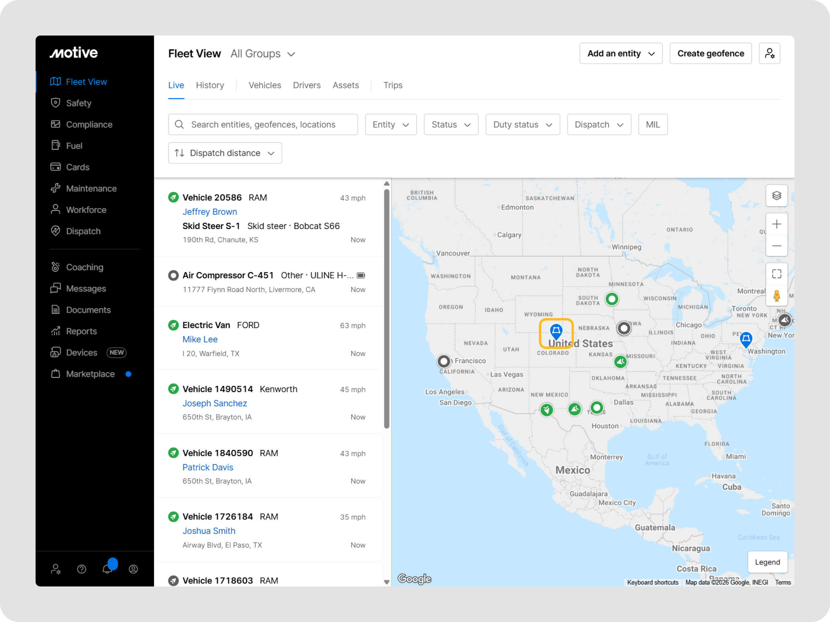The width and height of the screenshot is (830, 622).
Task: Enter fullscreen map view
Action: pyautogui.click(x=776, y=274)
